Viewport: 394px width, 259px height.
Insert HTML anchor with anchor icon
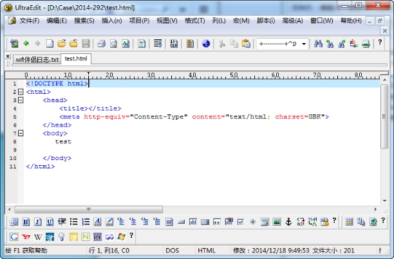289,222
